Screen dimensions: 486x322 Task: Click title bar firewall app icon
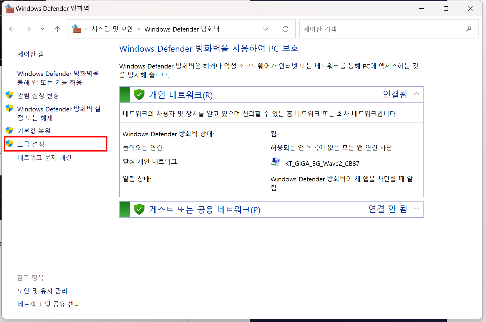10,8
